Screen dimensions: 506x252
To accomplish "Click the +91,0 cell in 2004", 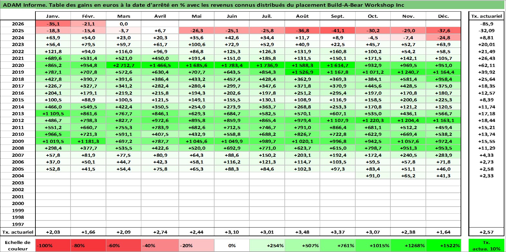I will click(373, 176).
